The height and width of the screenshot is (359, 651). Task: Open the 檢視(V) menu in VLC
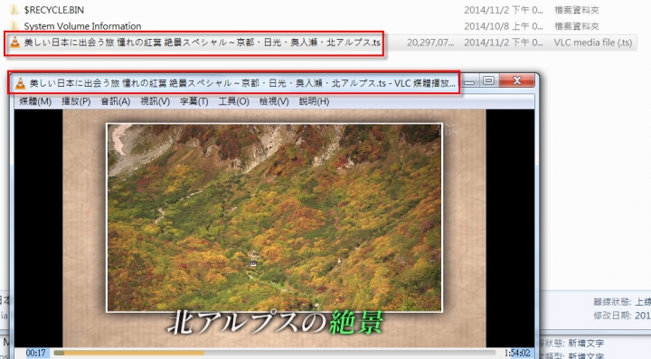point(274,101)
